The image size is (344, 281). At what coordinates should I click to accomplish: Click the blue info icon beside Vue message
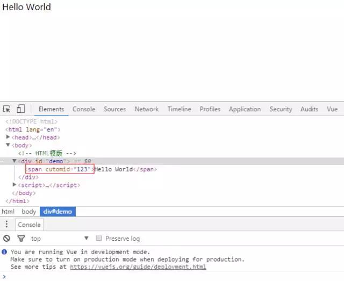4,252
